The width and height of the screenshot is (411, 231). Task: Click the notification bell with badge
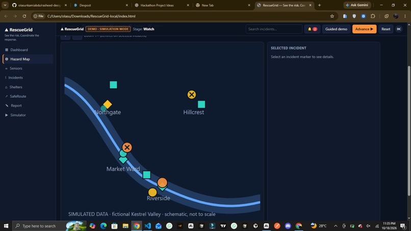click(312, 29)
